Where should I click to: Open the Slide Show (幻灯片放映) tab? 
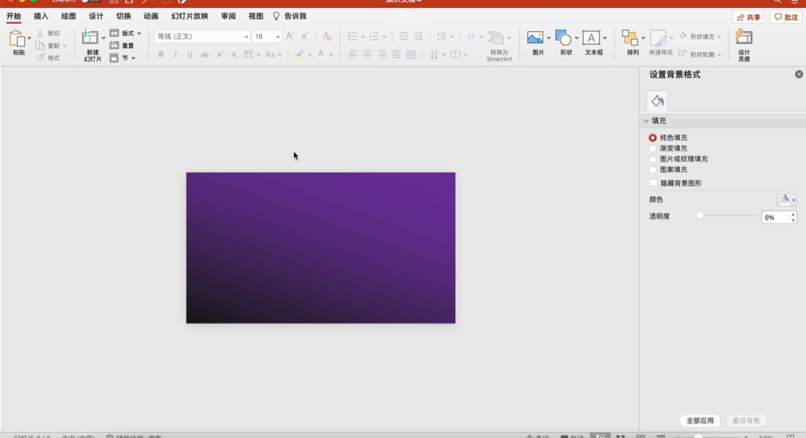point(190,16)
